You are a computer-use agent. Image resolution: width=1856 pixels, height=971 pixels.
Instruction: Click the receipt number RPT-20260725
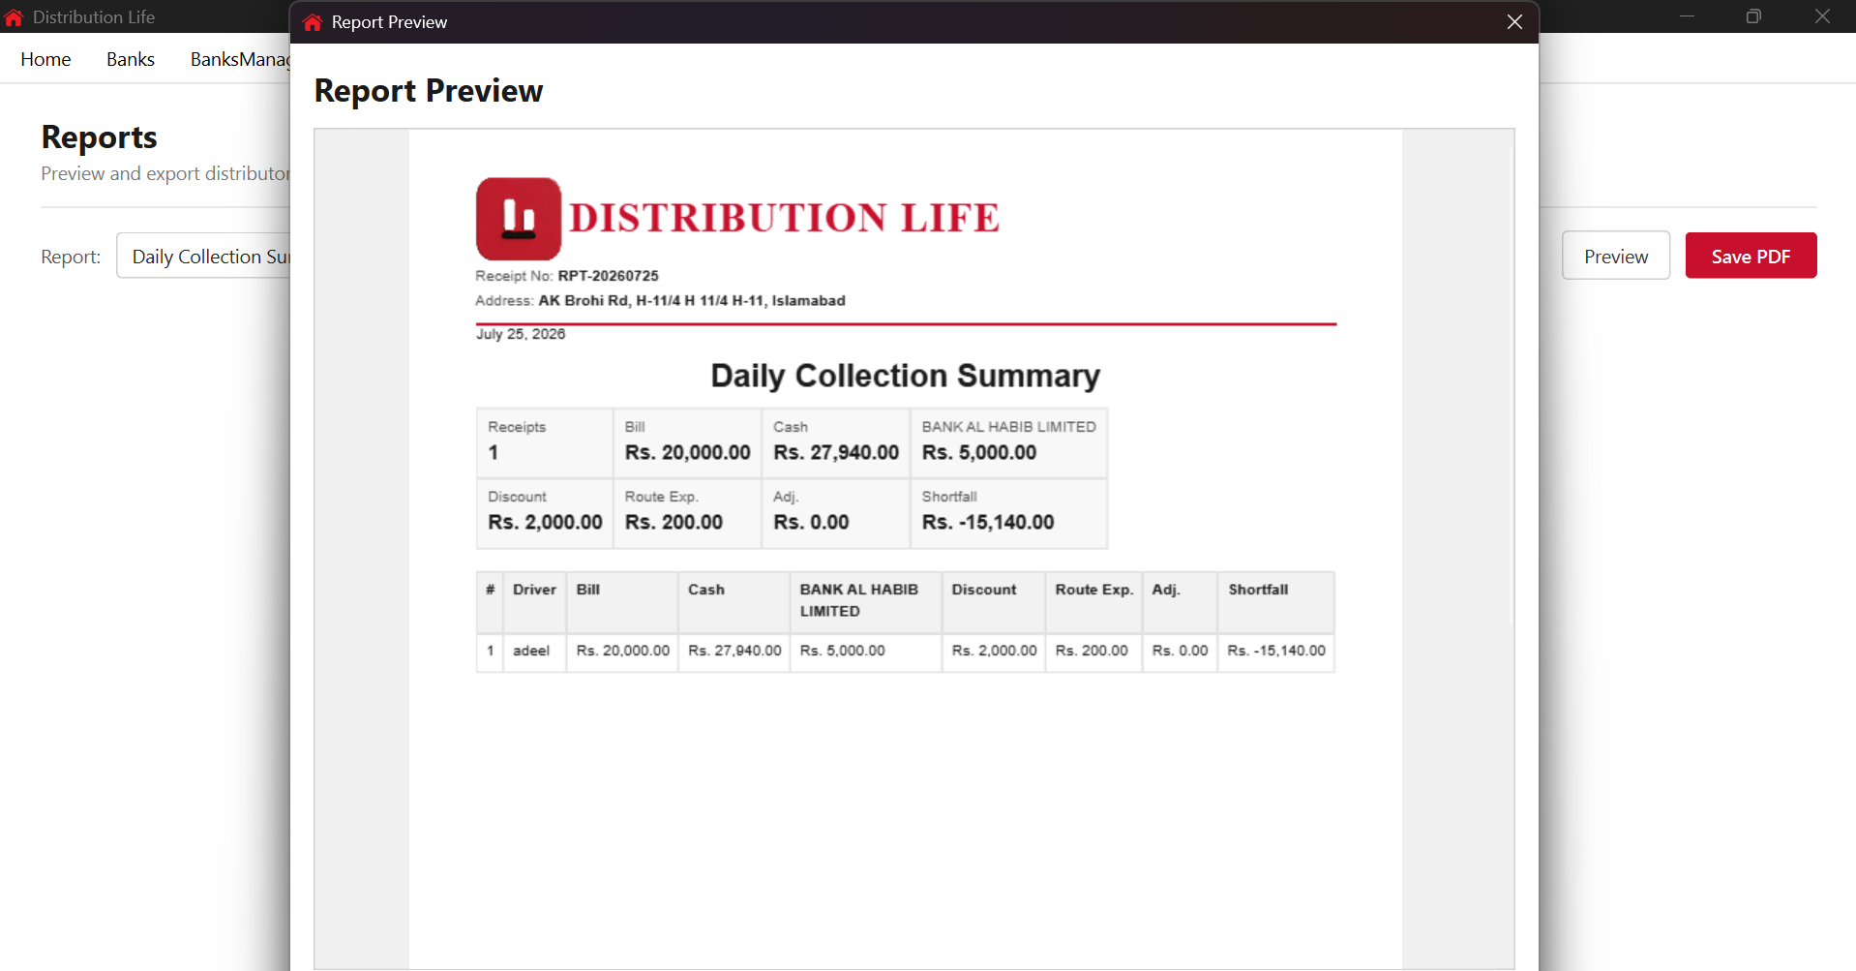click(x=608, y=276)
